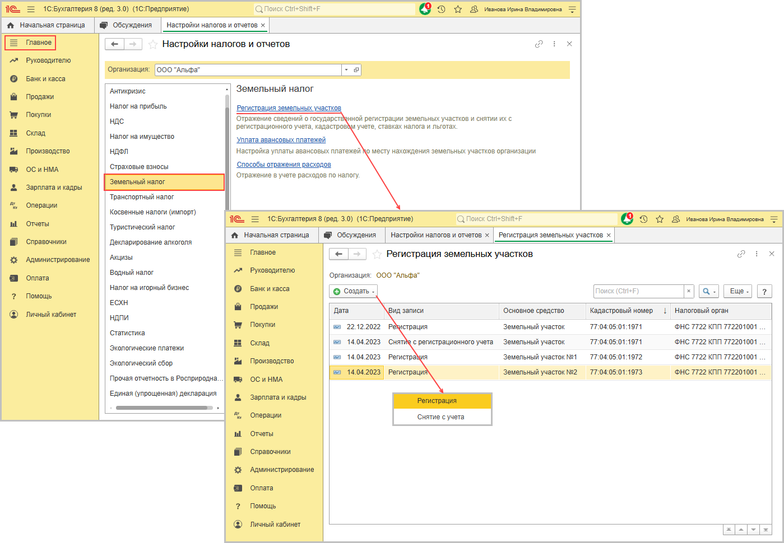Open Начальная страница tab in back window
This screenshot has width=784, height=543.
(x=48, y=25)
